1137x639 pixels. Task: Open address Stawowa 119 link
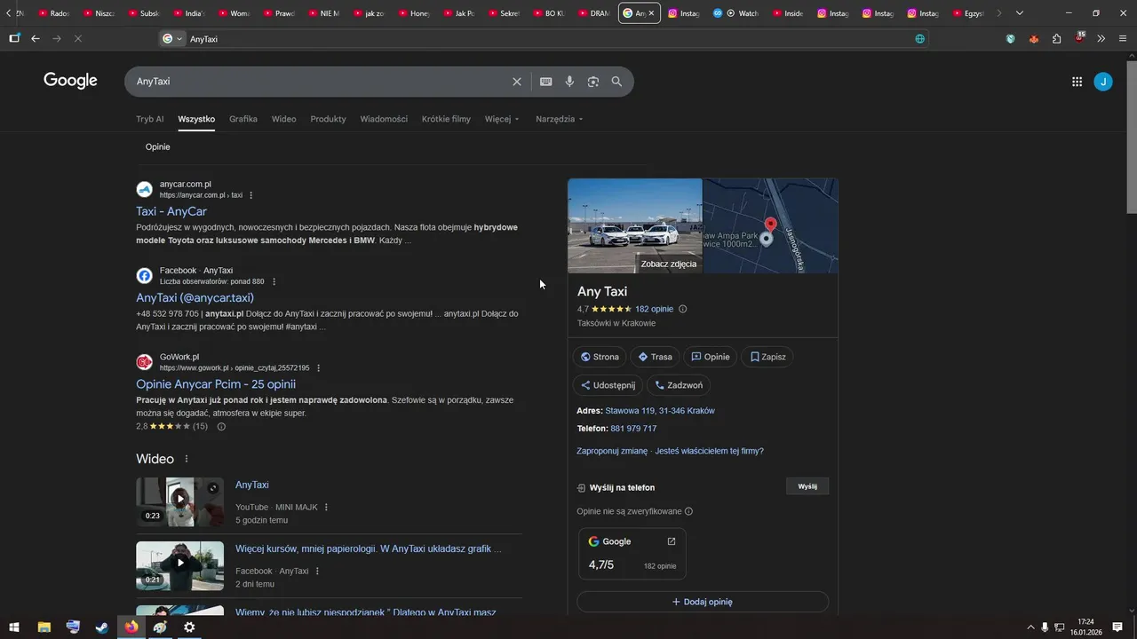660,411
